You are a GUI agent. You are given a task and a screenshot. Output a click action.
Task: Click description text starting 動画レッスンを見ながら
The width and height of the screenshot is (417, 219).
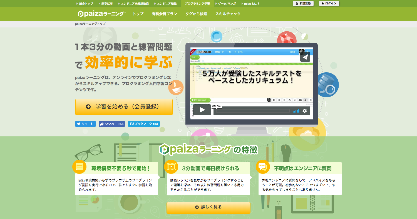pos(207,185)
